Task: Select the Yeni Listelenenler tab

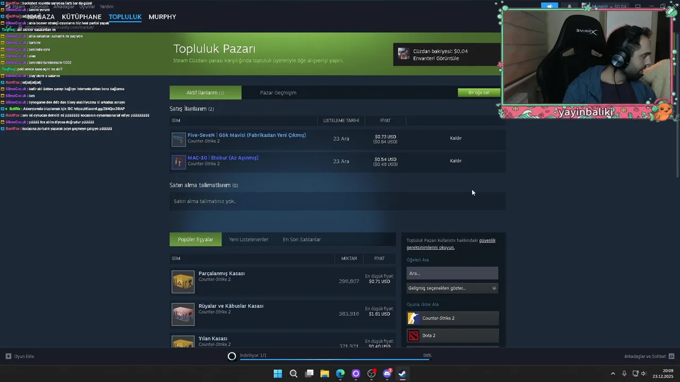Action: tap(249, 239)
